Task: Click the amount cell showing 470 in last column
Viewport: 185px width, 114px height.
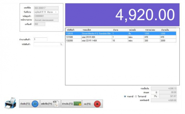Action: click(168, 37)
